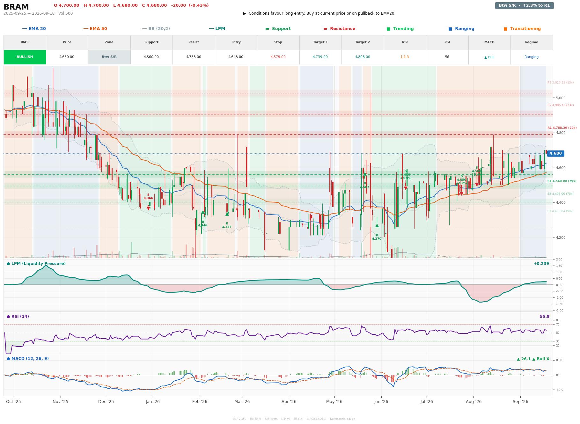580x424 pixels.
Task: Click the R1 4,788.39 (20x) level label
Action: pyautogui.click(x=562, y=128)
